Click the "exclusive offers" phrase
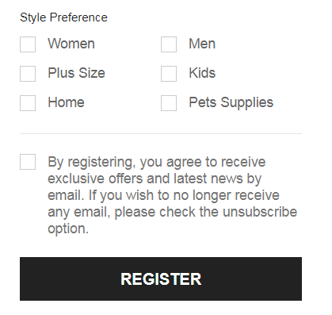Image resolution: width=332 pixels, height=315 pixels. point(95,179)
